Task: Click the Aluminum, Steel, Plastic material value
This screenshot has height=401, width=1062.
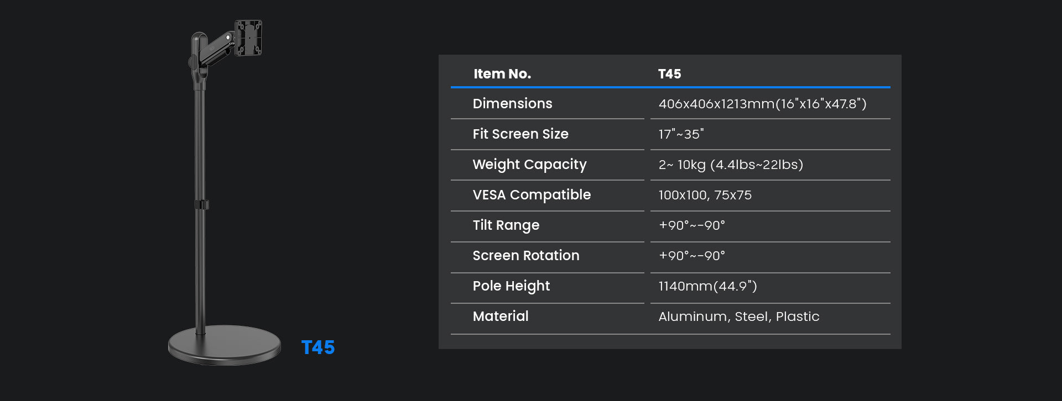Action: click(x=738, y=316)
